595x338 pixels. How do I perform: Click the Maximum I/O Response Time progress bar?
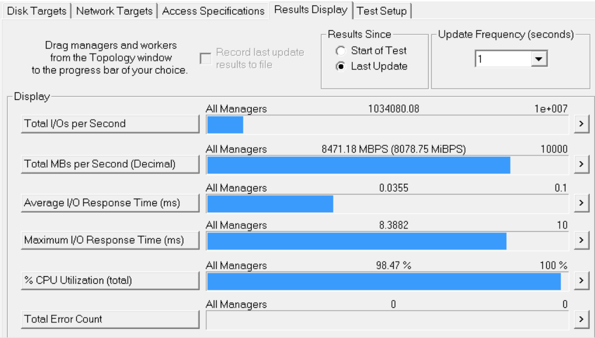(x=387, y=241)
